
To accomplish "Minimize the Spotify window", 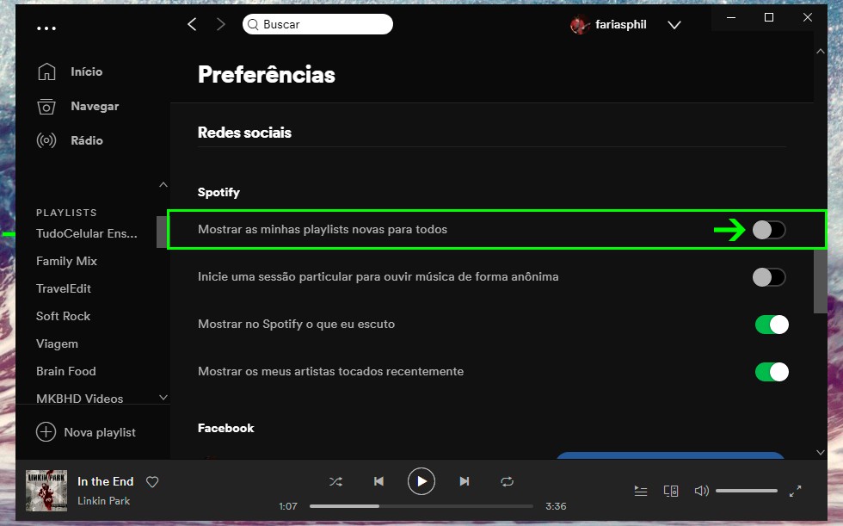I will (730, 17).
